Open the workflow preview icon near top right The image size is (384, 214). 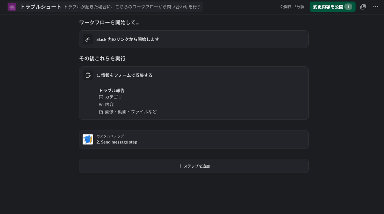(363, 6)
